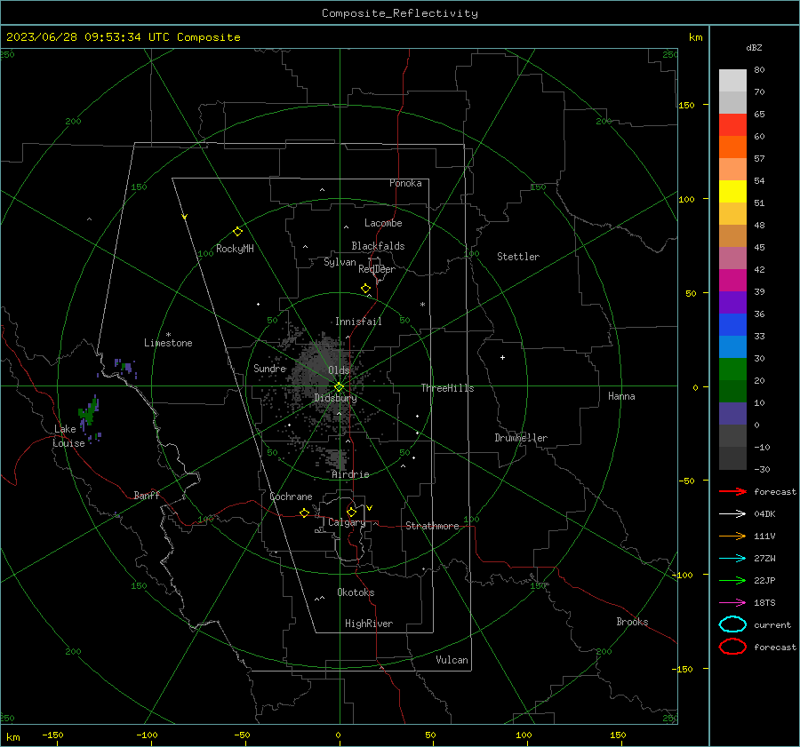Image resolution: width=800 pixels, height=747 pixels.
Task: Click the Brooks town label
Action: pos(632,622)
